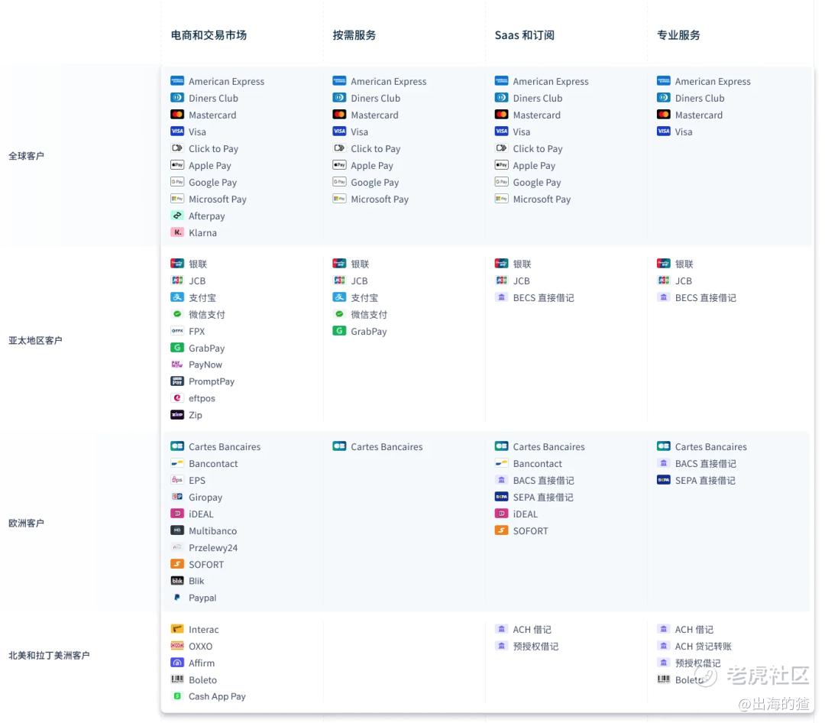Click Diners Club text in Saas 和订阅 column
The width and height of the screenshot is (825, 723).
pos(538,99)
